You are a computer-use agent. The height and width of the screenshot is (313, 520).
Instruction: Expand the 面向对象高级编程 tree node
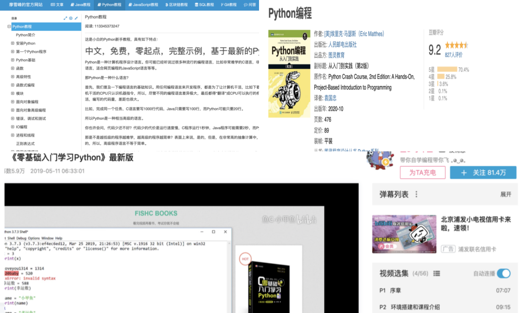13,110
